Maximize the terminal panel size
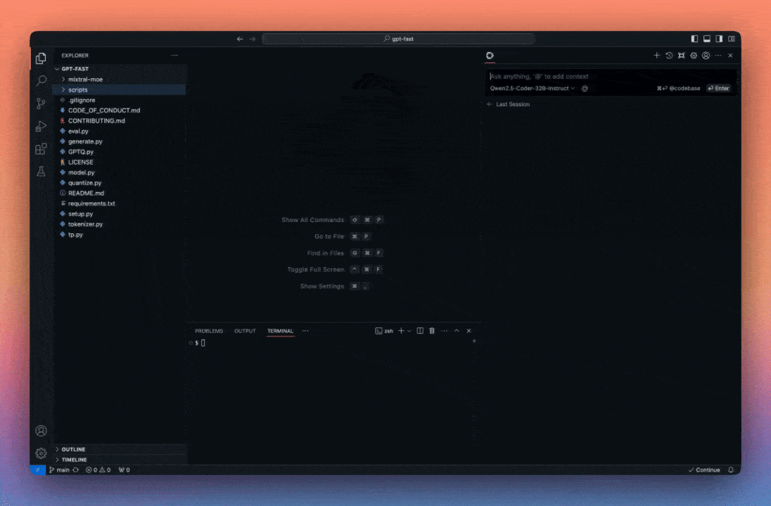The image size is (771, 506). pyautogui.click(x=457, y=330)
